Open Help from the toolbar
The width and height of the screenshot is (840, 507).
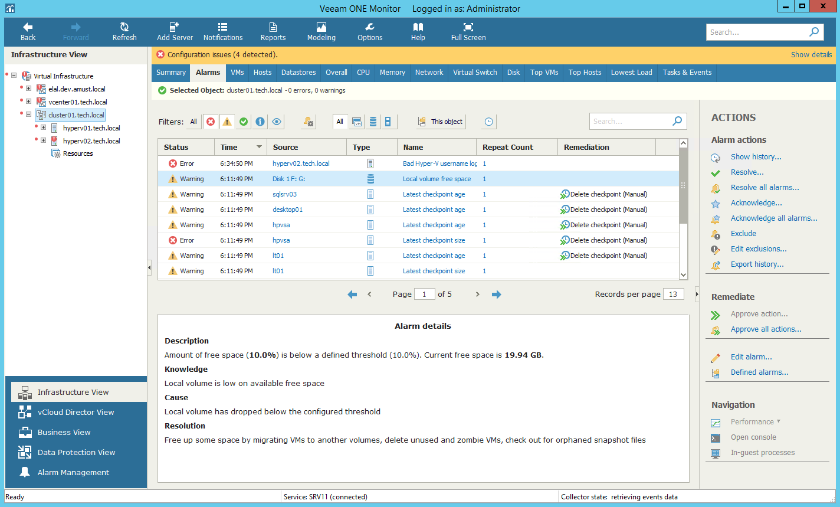418,32
